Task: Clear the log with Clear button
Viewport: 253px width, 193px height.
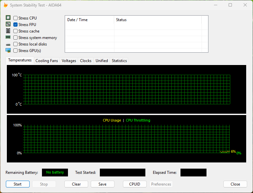Action: pos(76,184)
